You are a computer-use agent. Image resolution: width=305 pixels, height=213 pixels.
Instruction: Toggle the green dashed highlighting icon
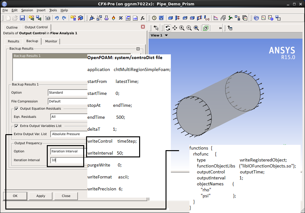(x=206, y=28)
